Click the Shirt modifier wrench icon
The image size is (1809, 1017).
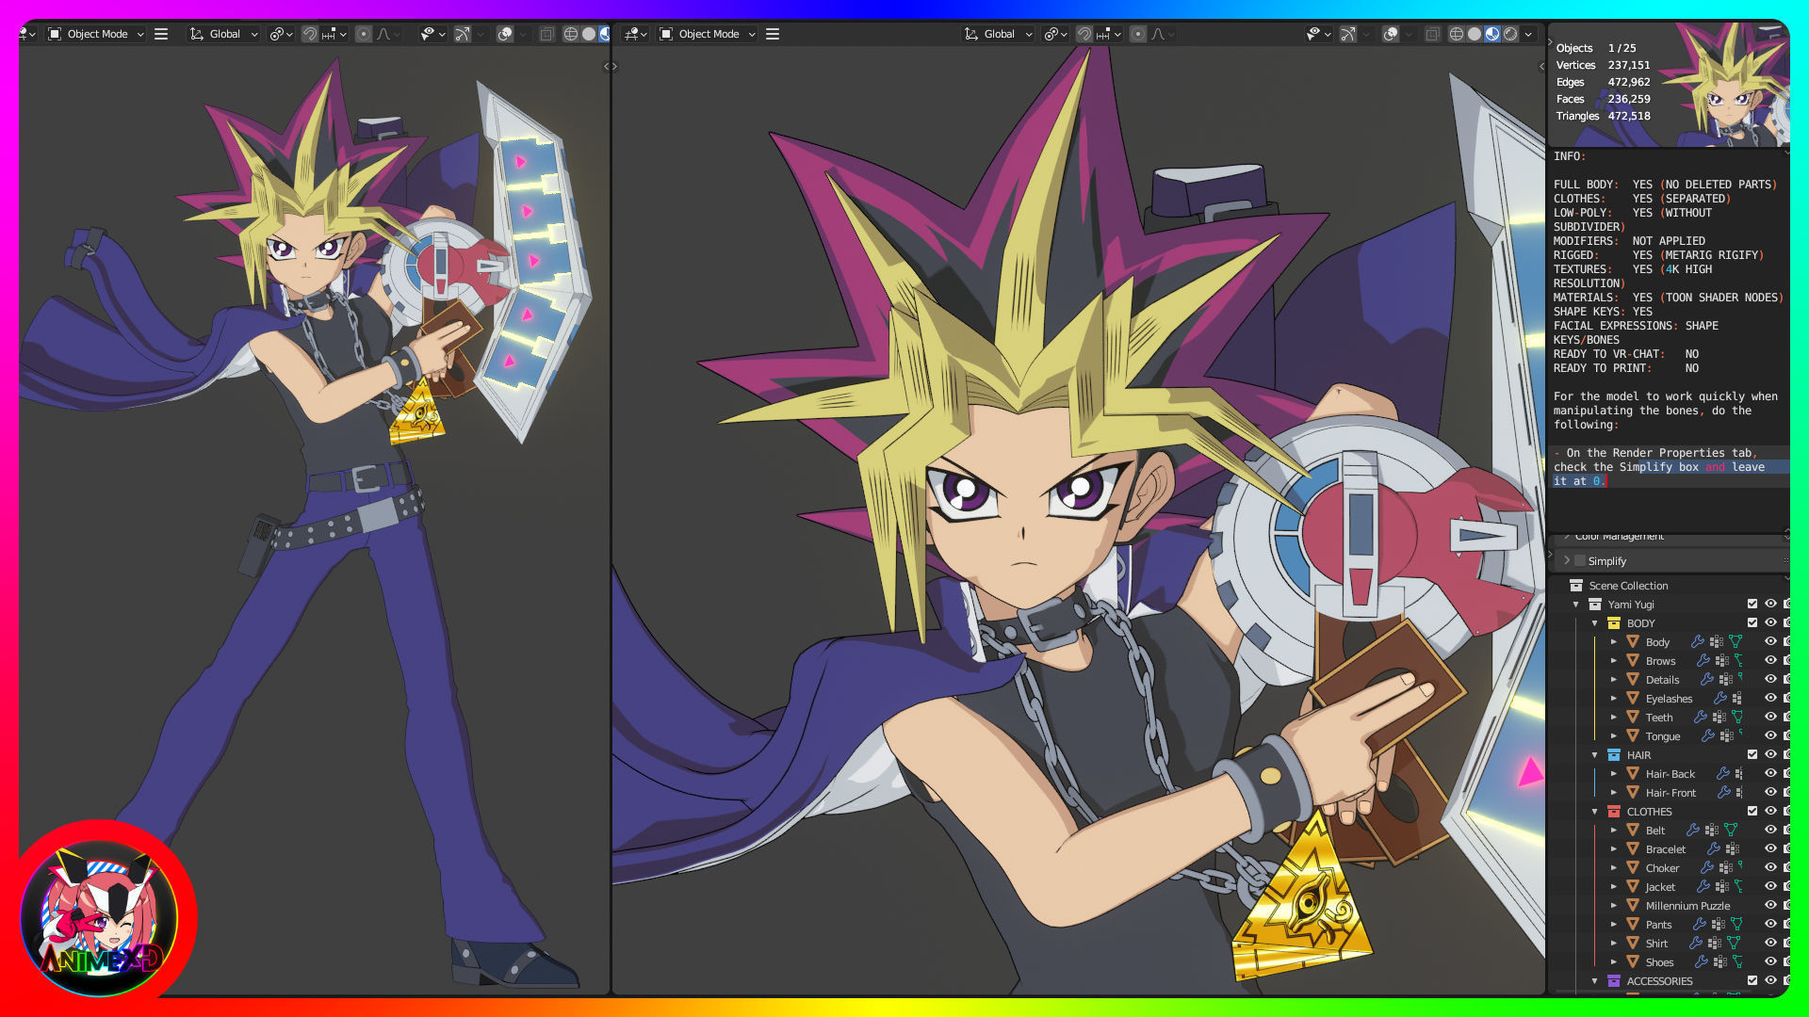1696,943
